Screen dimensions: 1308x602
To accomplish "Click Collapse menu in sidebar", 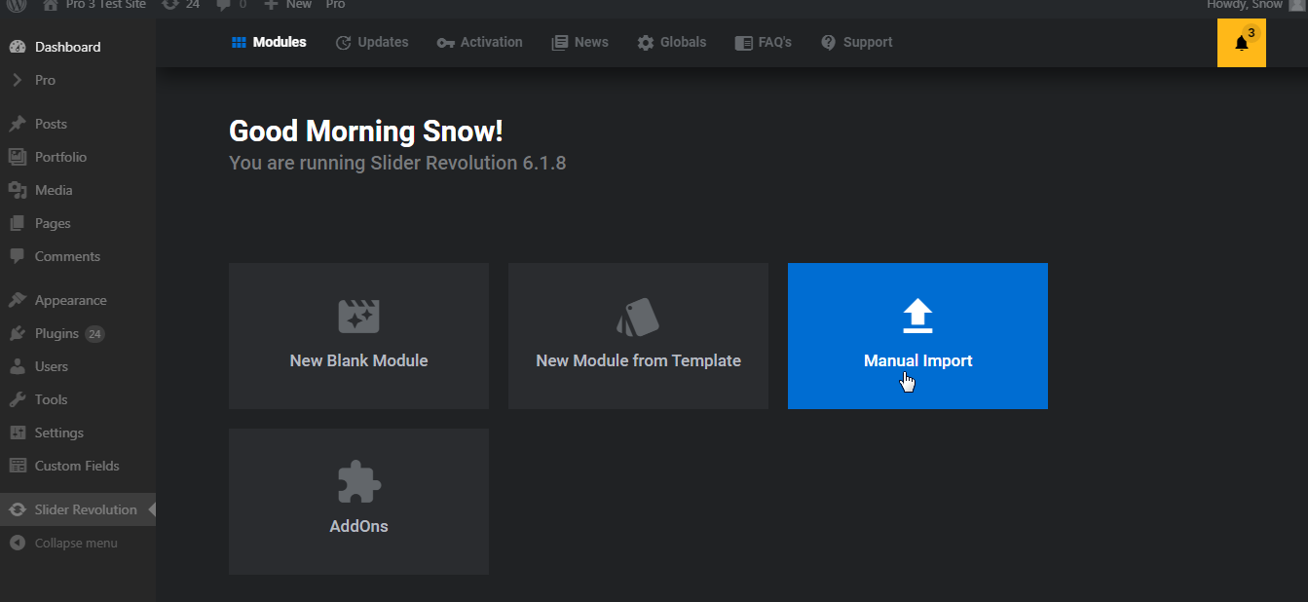I will click(78, 543).
